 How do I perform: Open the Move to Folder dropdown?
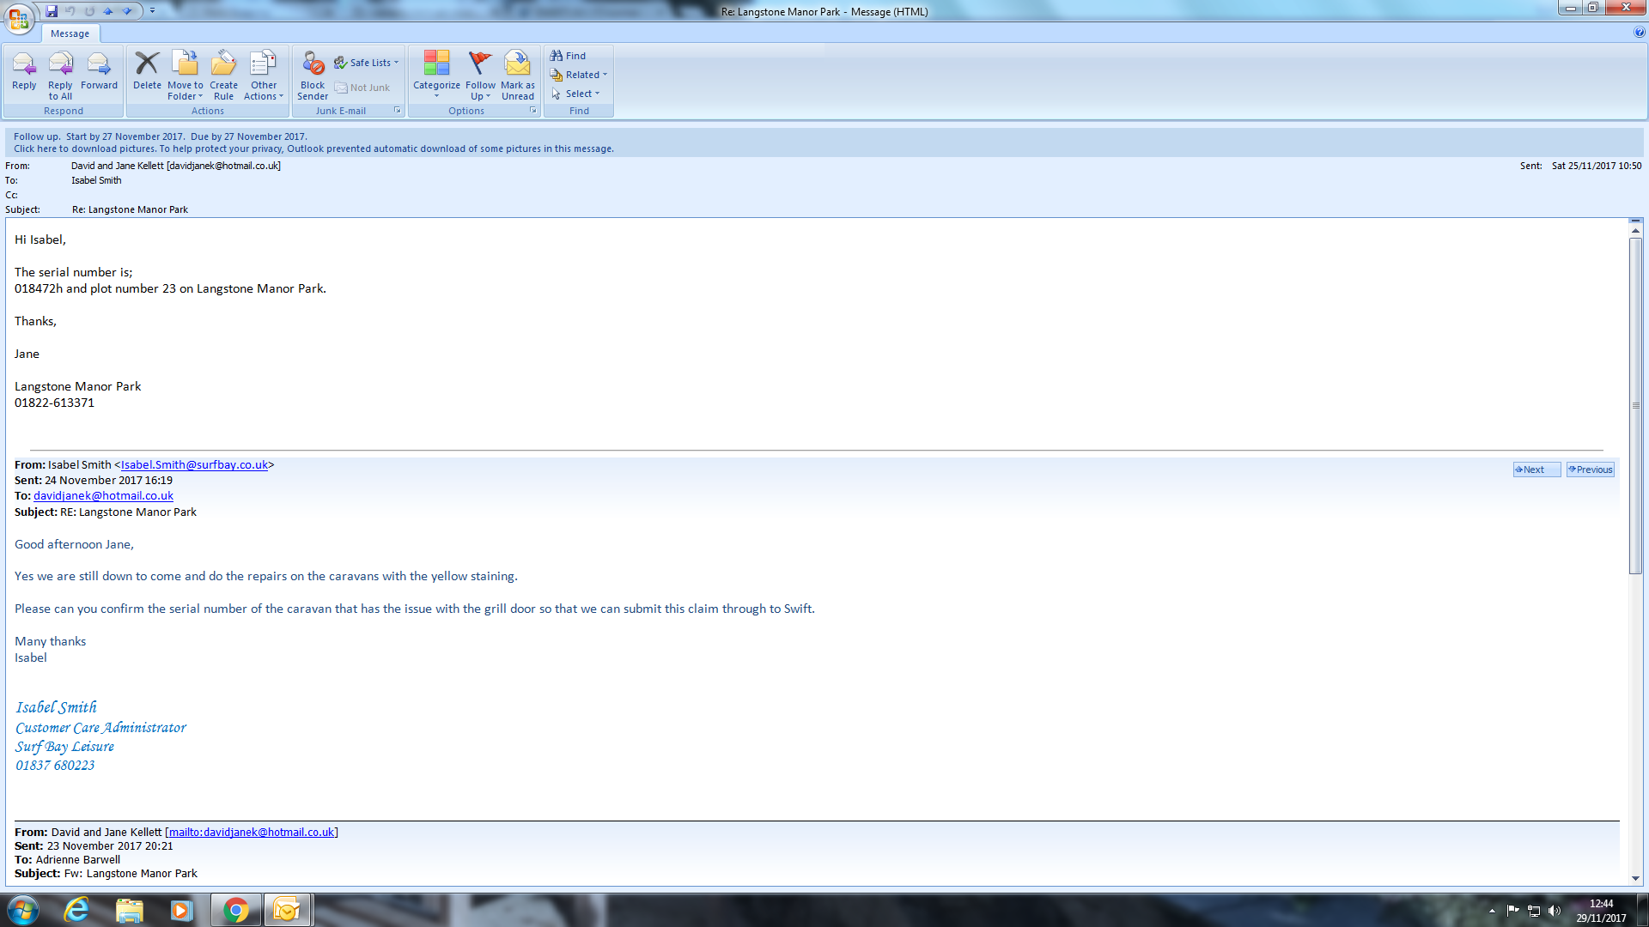tap(186, 73)
